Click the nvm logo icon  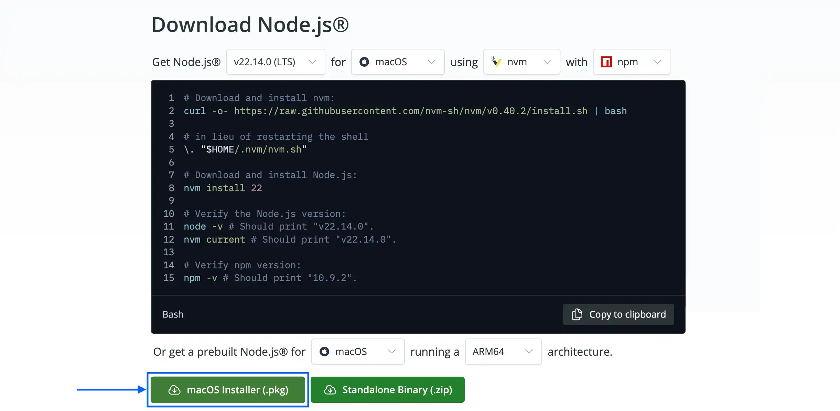(x=496, y=62)
